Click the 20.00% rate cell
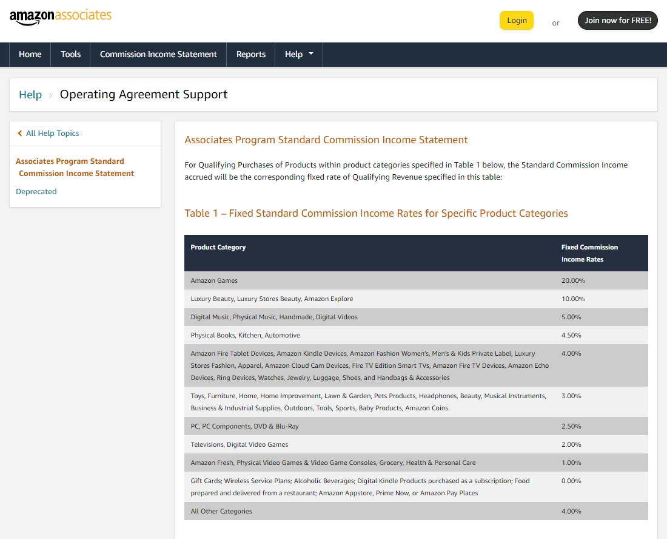Screen dimensions: 667x539 573,280
